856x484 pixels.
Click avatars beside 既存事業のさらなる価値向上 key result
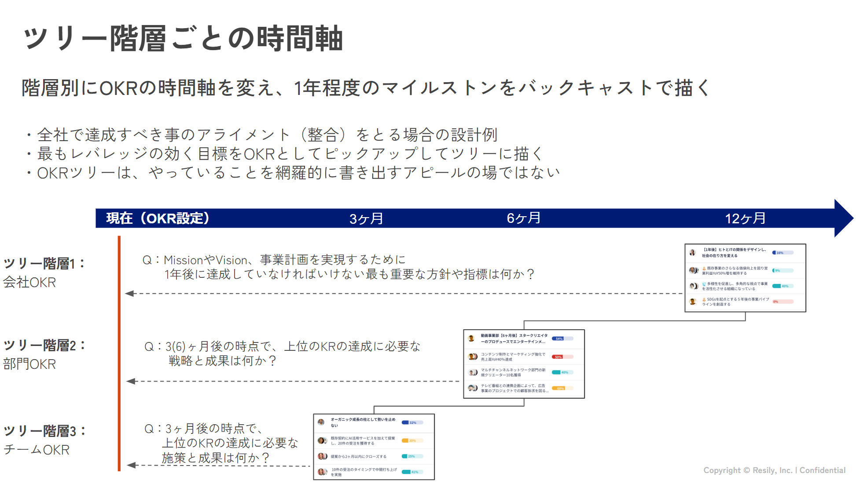[x=694, y=270]
